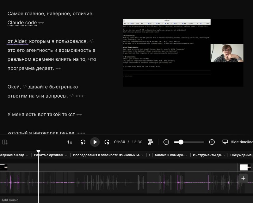Click Hide timeline button
The height and width of the screenshot is (203, 253).
[x=238, y=142]
